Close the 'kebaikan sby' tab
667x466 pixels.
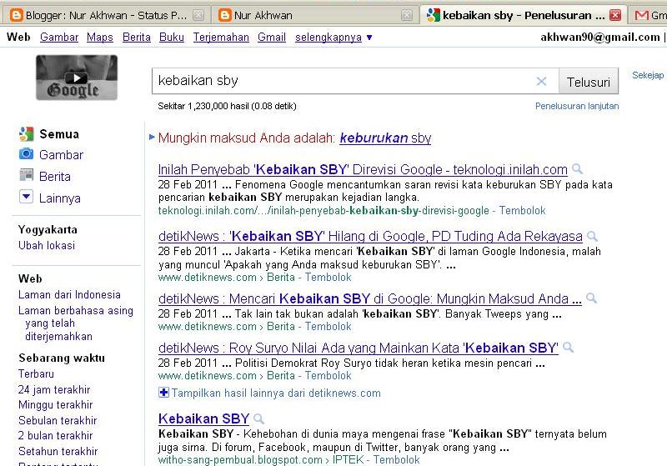coord(615,15)
